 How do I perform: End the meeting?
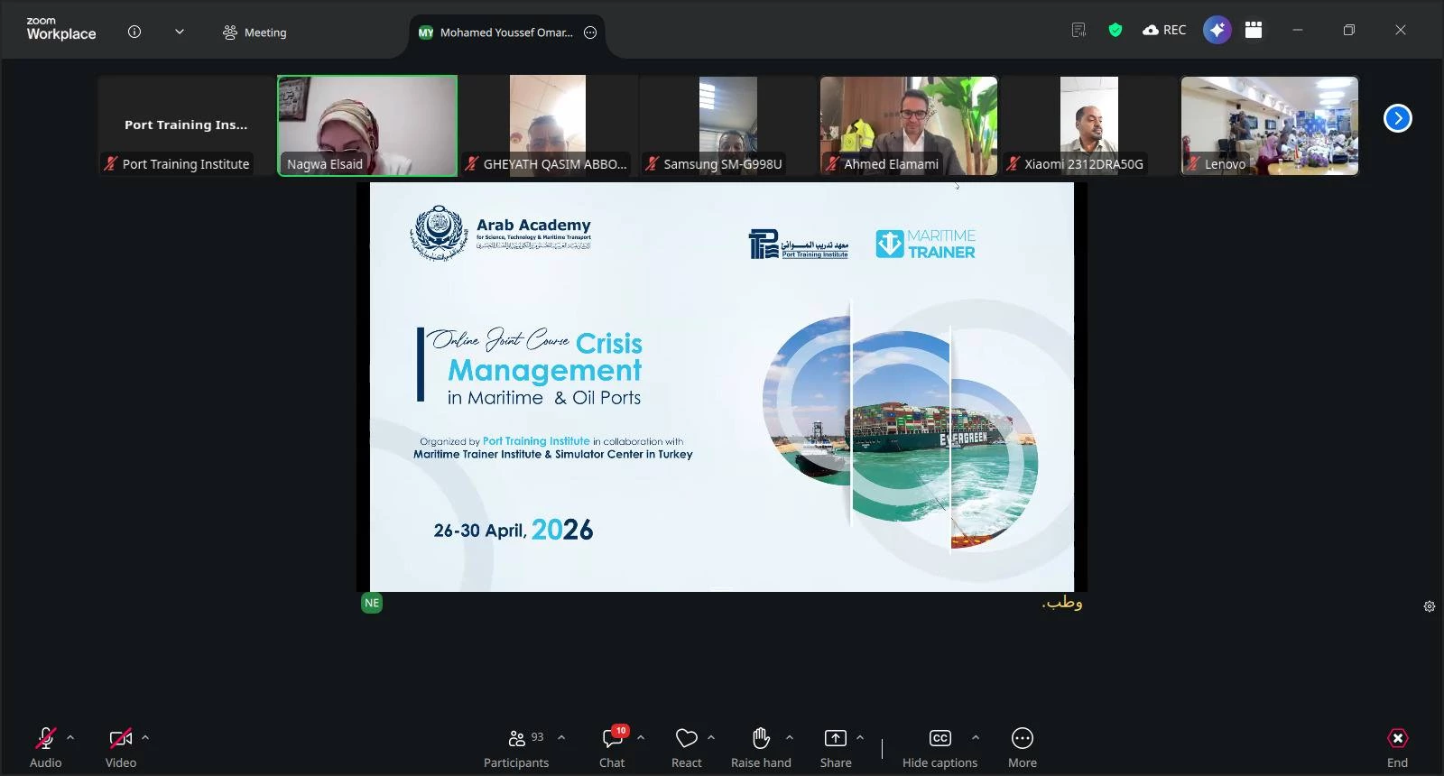point(1397,747)
